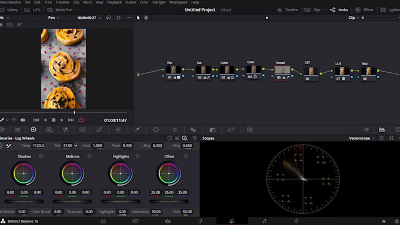This screenshot has width=400, height=225.
Task: Jump to the previous clip
Action: pyautogui.click(x=36, y=120)
